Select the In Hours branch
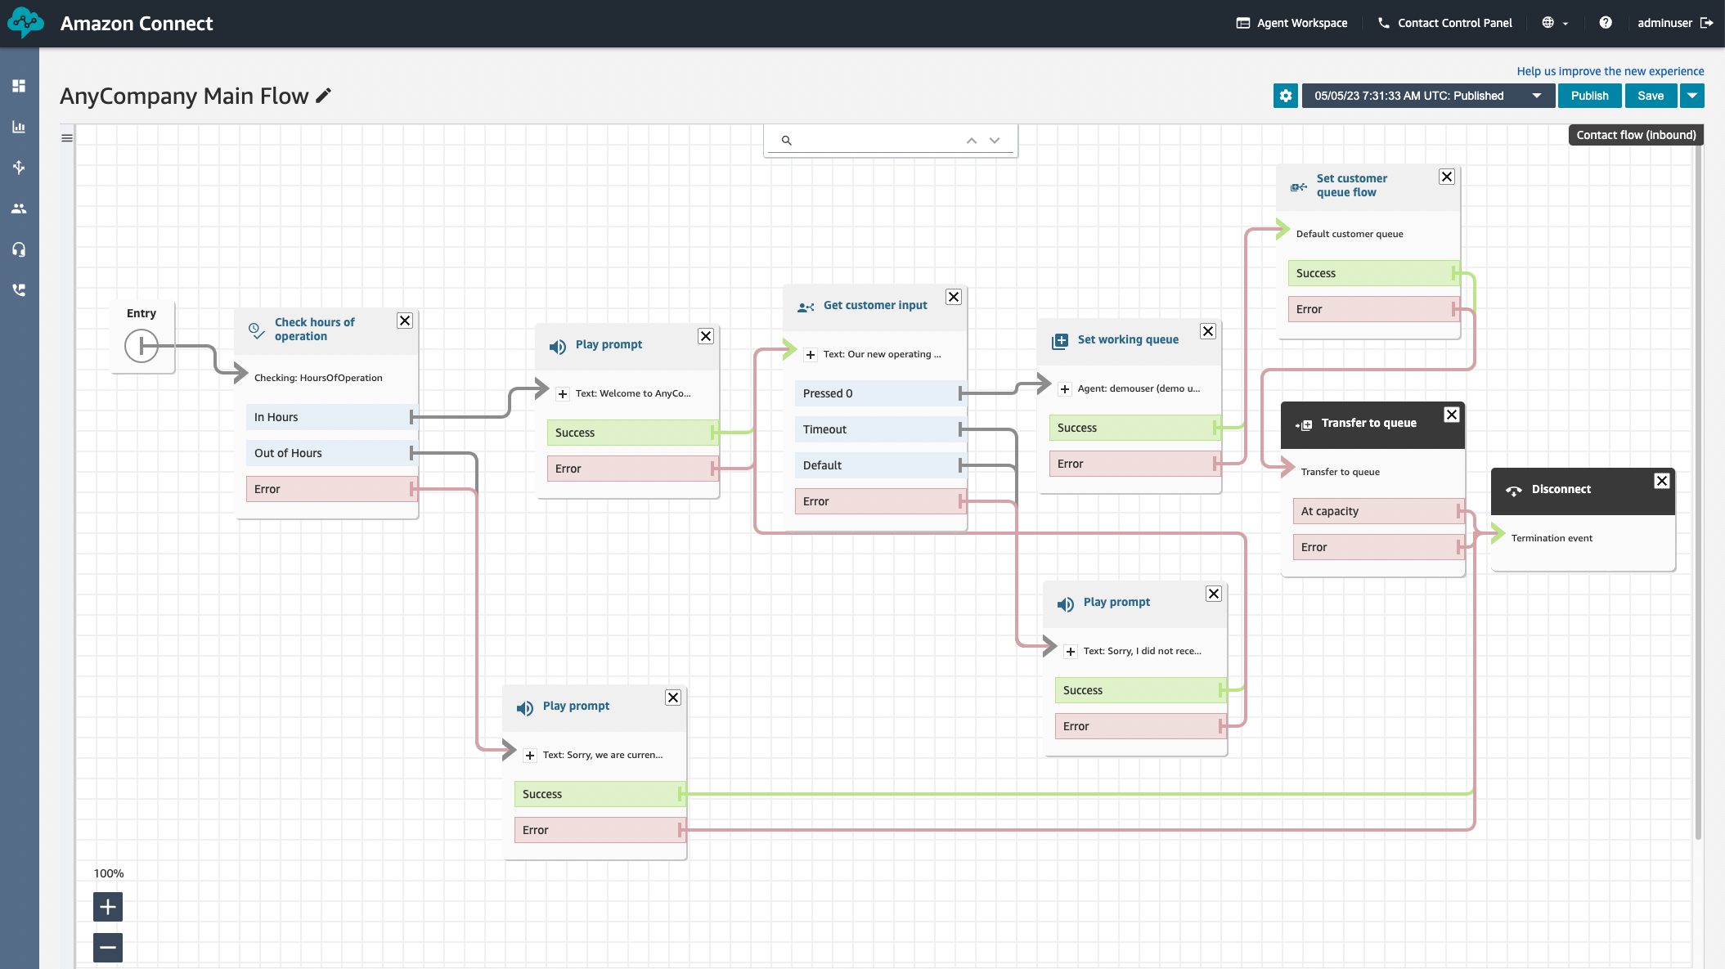1725x969 pixels. 331,417
